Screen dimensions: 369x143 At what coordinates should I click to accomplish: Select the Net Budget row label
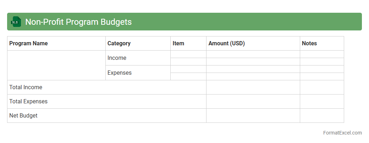(23, 116)
